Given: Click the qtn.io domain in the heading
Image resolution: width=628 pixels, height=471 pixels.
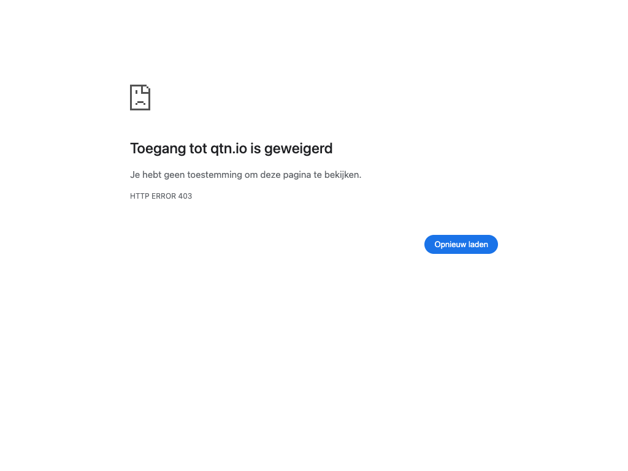Looking at the screenshot, I should pyautogui.click(x=229, y=148).
